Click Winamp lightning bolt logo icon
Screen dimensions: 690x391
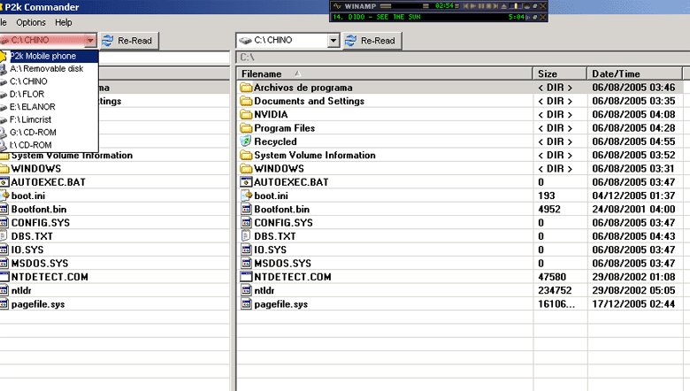(337, 6)
